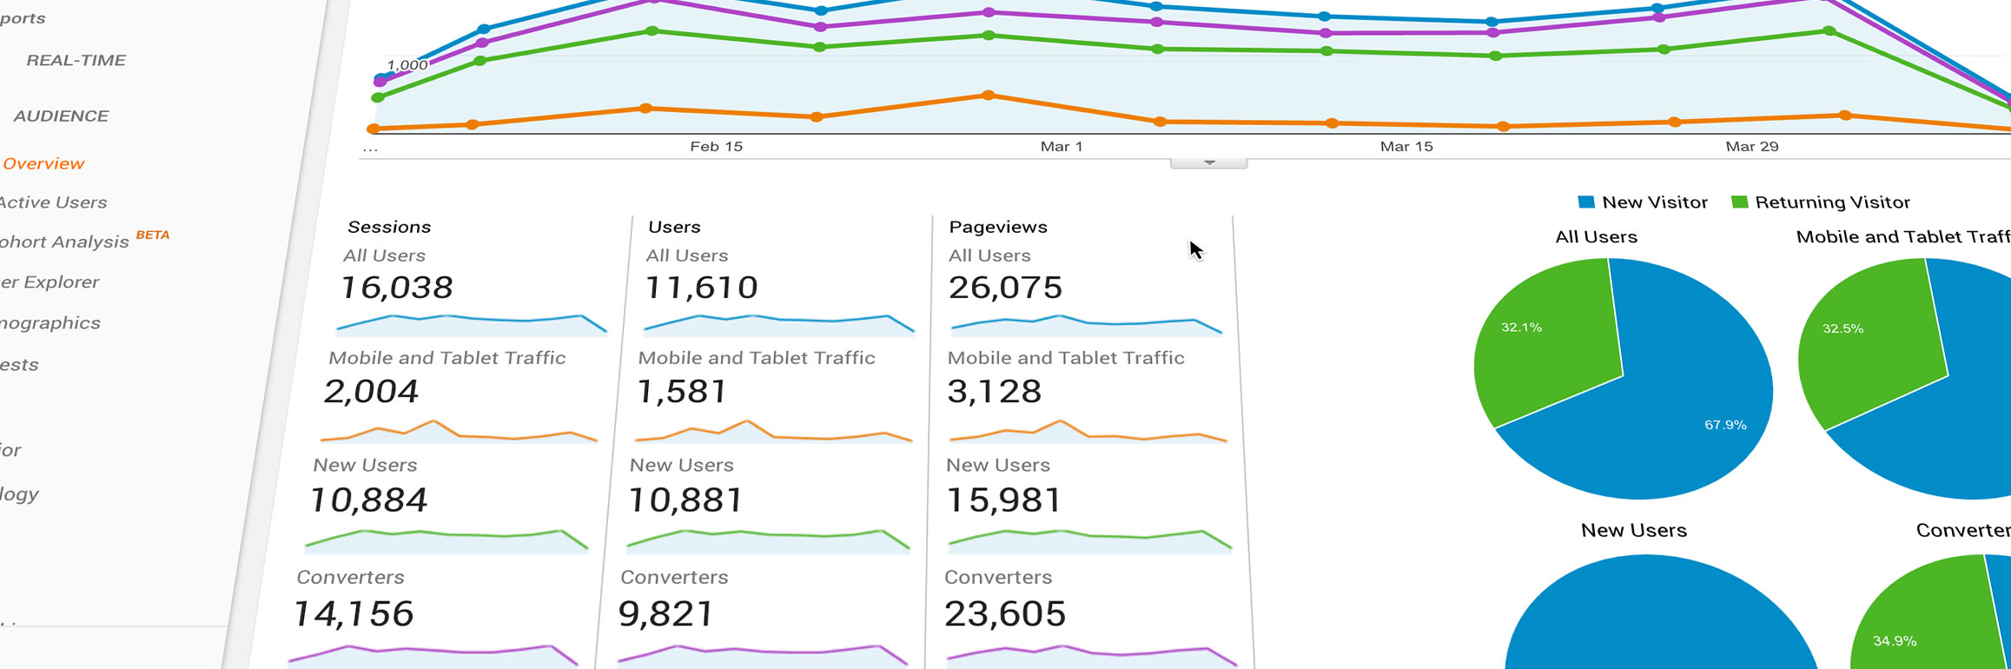Click the Mar 15 date axis label
This screenshot has height=669, width=2011.
click(x=1406, y=147)
